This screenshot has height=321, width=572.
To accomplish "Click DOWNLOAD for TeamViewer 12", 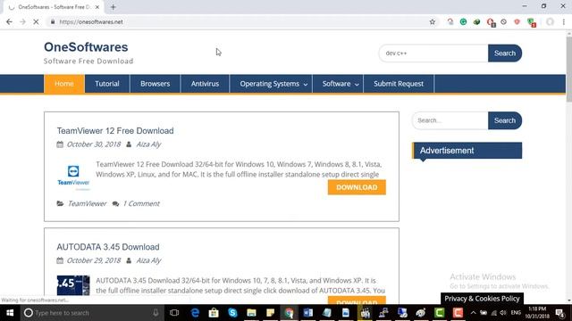I will coord(357,187).
